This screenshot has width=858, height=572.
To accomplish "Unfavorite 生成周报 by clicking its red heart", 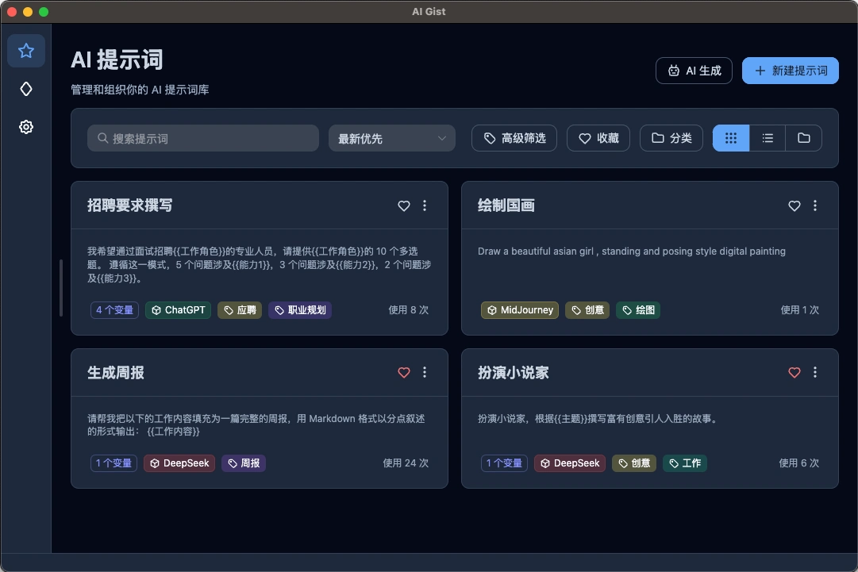I will [404, 372].
